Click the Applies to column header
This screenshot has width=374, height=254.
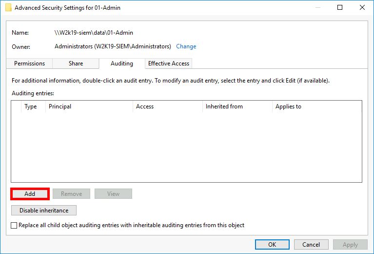317,106
